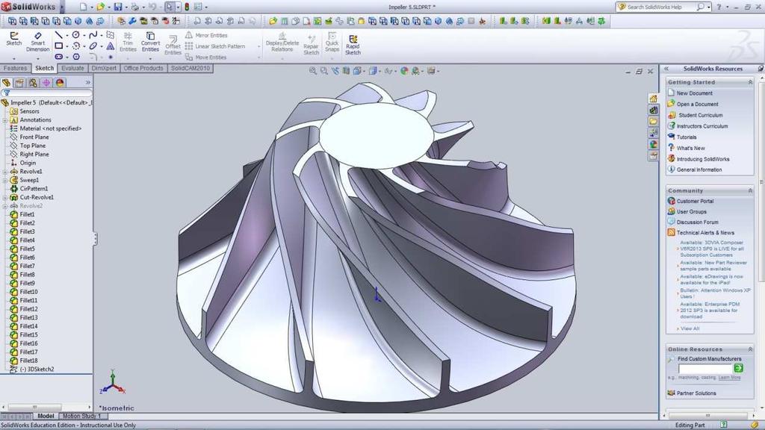
Task: Select Front Plane in the feature tree
Action: coord(34,137)
